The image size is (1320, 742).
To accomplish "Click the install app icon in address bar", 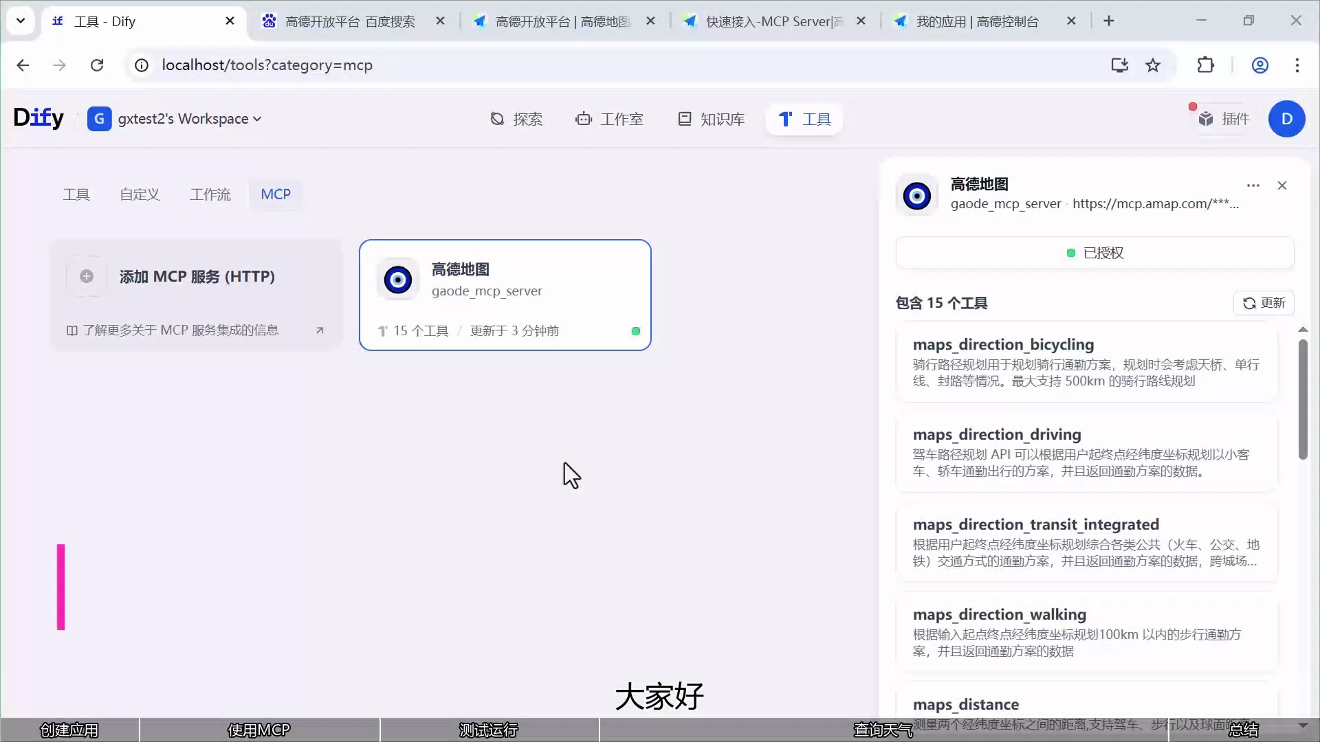I will 1119,65.
